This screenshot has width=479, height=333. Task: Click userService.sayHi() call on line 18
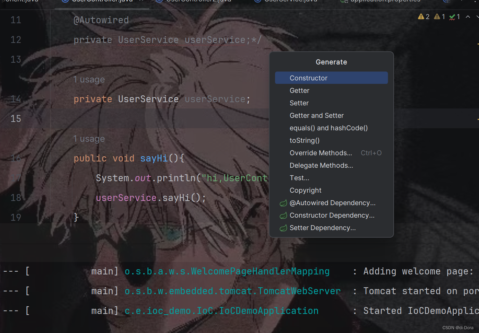pyautogui.click(x=151, y=198)
